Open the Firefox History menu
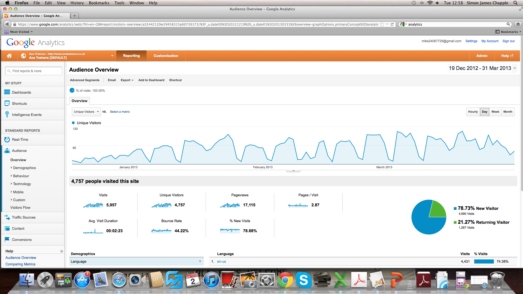This screenshot has width=523, height=294. 77,3
